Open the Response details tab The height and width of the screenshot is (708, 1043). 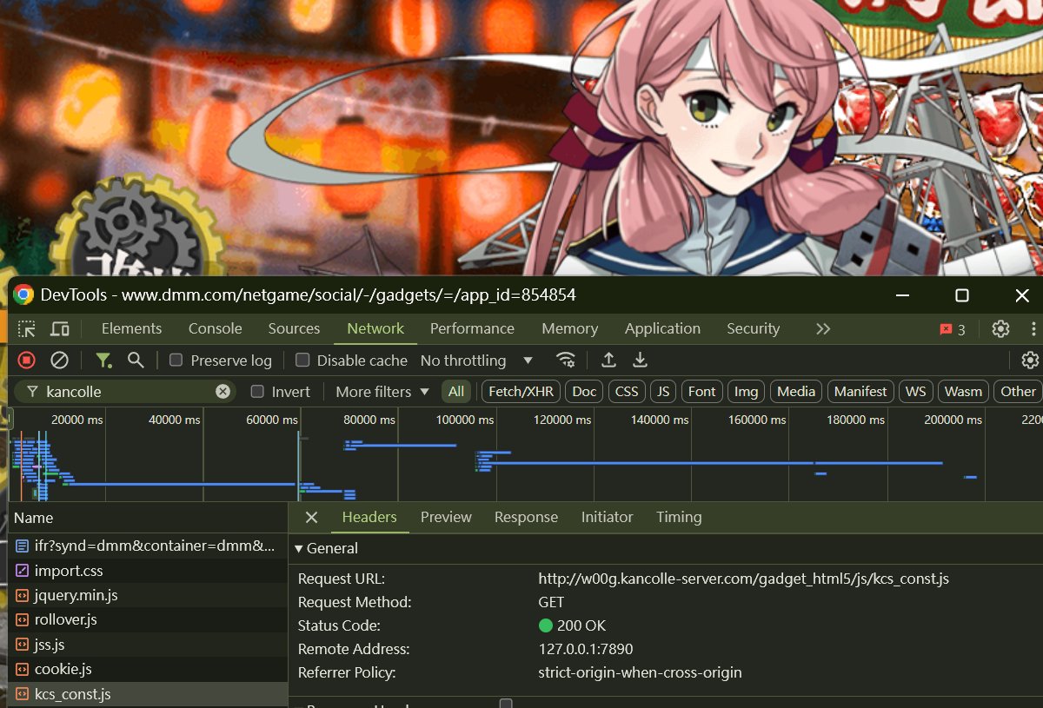tap(526, 517)
